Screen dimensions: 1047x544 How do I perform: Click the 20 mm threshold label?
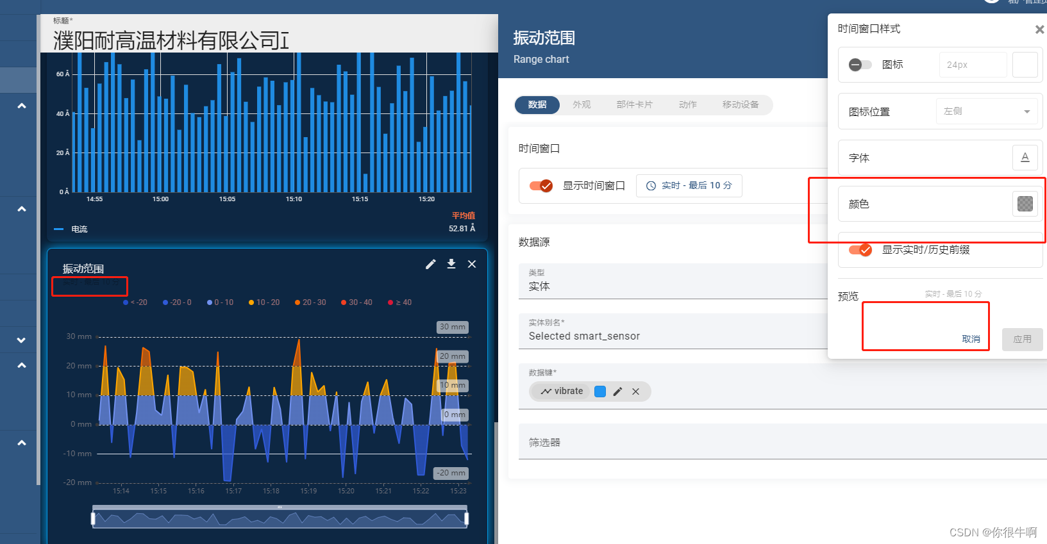pos(453,356)
